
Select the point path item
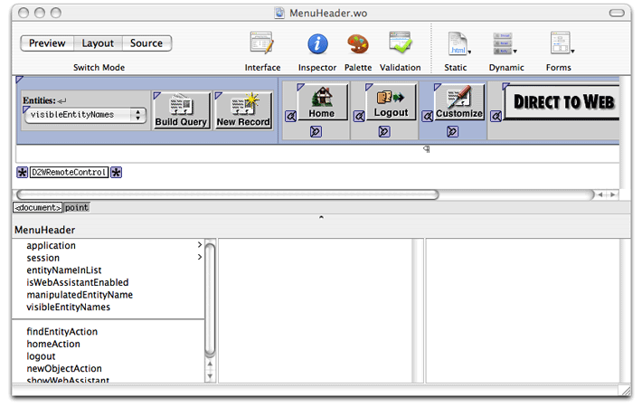point(76,207)
